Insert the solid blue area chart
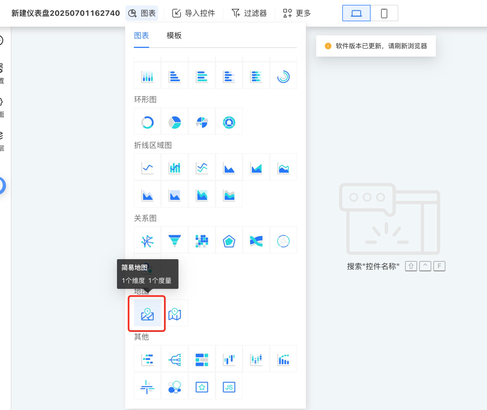Viewport: 487px width, 410px height. point(229,168)
